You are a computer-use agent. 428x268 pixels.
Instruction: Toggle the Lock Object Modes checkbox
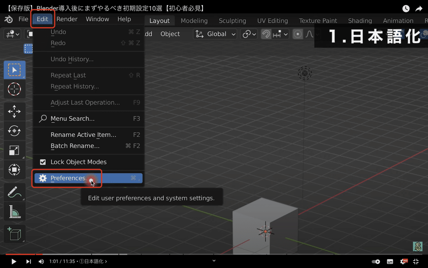point(43,162)
